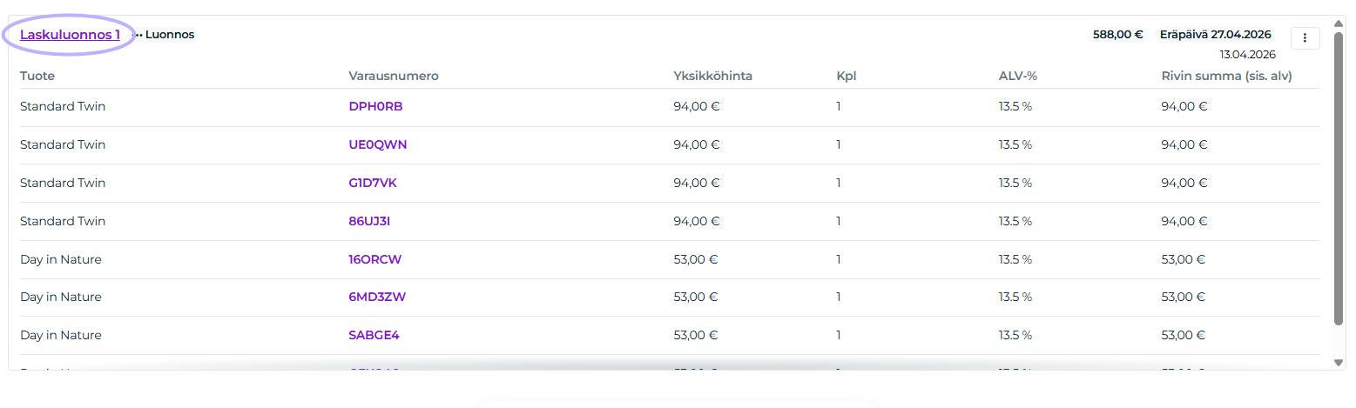Click the scrollbar up arrow
The height and width of the screenshot is (408, 1356).
pyautogui.click(x=1339, y=23)
